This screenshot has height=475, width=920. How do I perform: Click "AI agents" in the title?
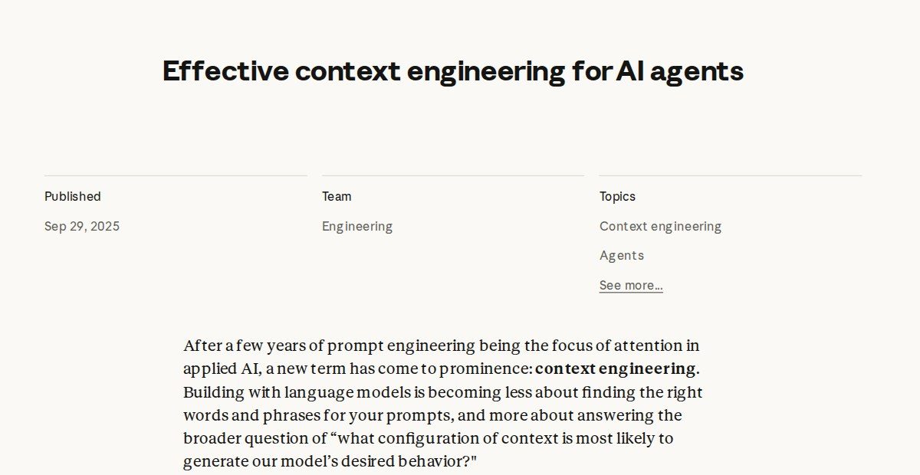pos(679,71)
